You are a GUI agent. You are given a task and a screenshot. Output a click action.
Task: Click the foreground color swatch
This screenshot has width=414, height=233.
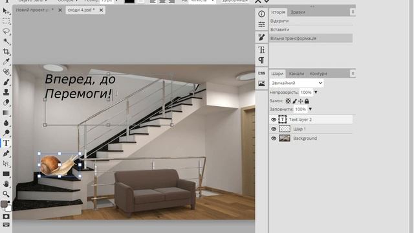4,204
